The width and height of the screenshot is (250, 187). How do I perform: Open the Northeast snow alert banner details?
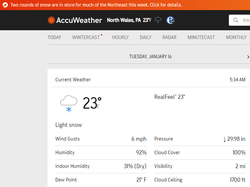[96, 5]
